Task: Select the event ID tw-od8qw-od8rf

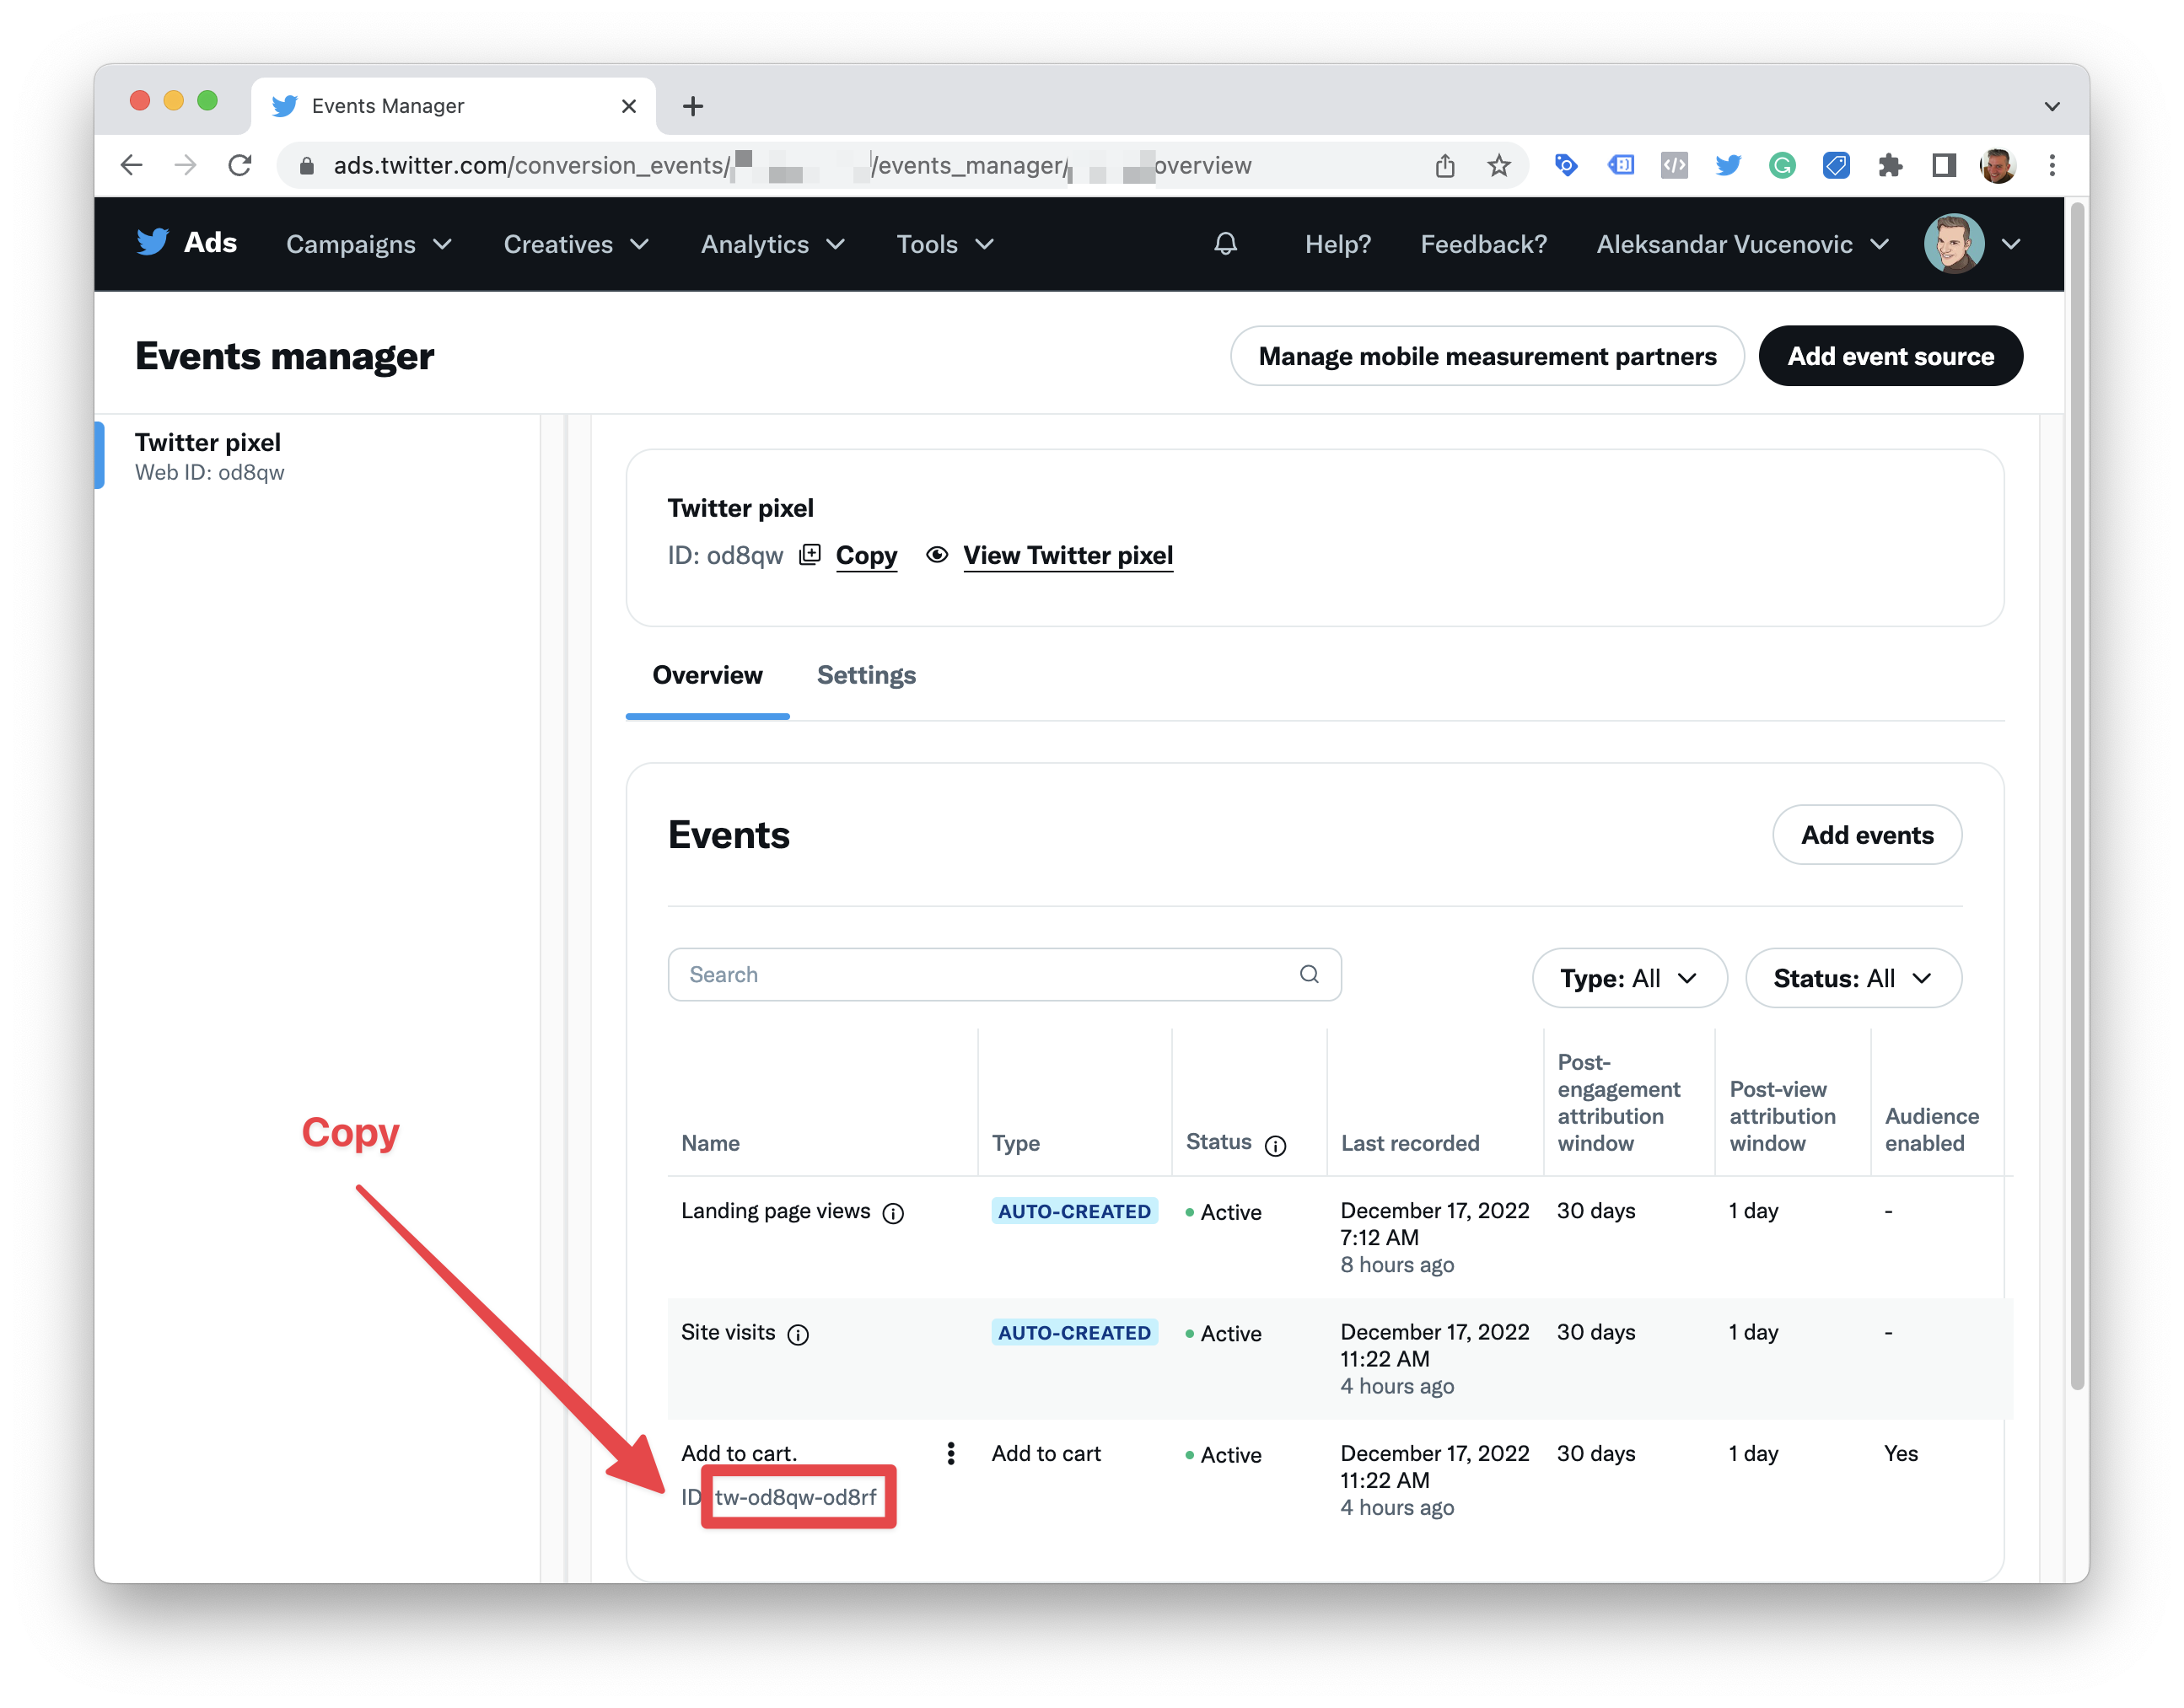Action: click(795, 1497)
